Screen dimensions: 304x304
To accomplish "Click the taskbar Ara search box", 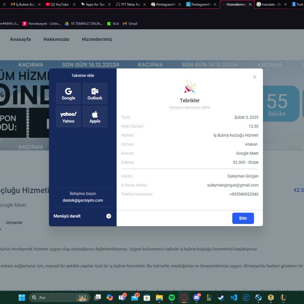I will point(59,297).
